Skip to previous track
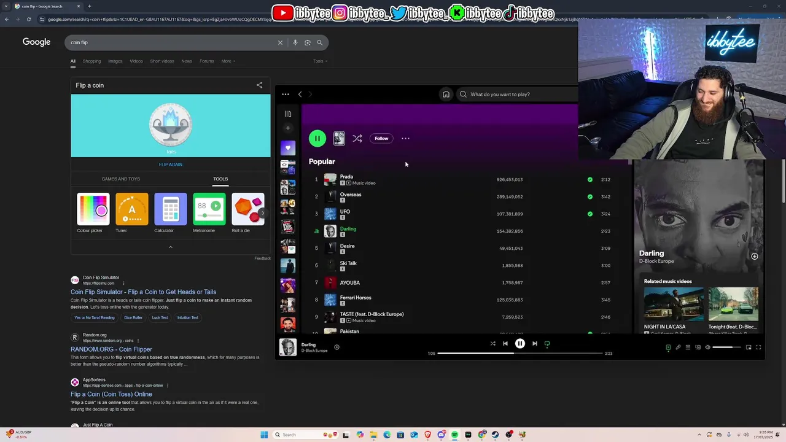Viewport: 786px width, 442px height. pos(505,344)
